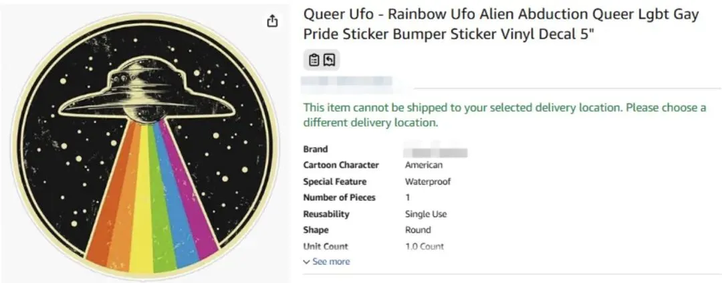This screenshot has height=283, width=722.
Task: Open the blurred store link below the title icons
Action: 346,84
